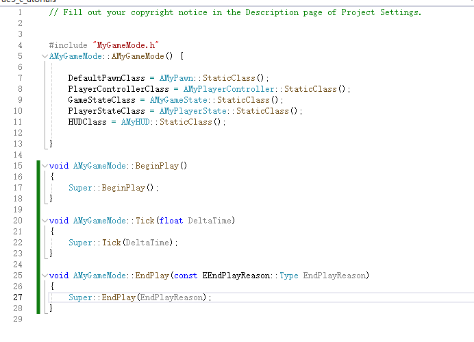Image resolution: width=474 pixels, height=342 pixels.
Task: Click line number 1 in the gutter
Action: [18, 12]
